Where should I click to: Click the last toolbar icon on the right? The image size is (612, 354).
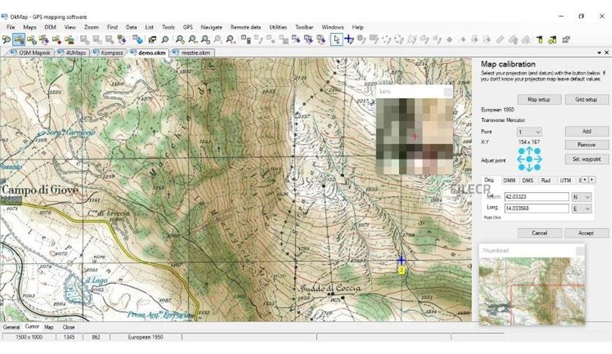point(566,39)
